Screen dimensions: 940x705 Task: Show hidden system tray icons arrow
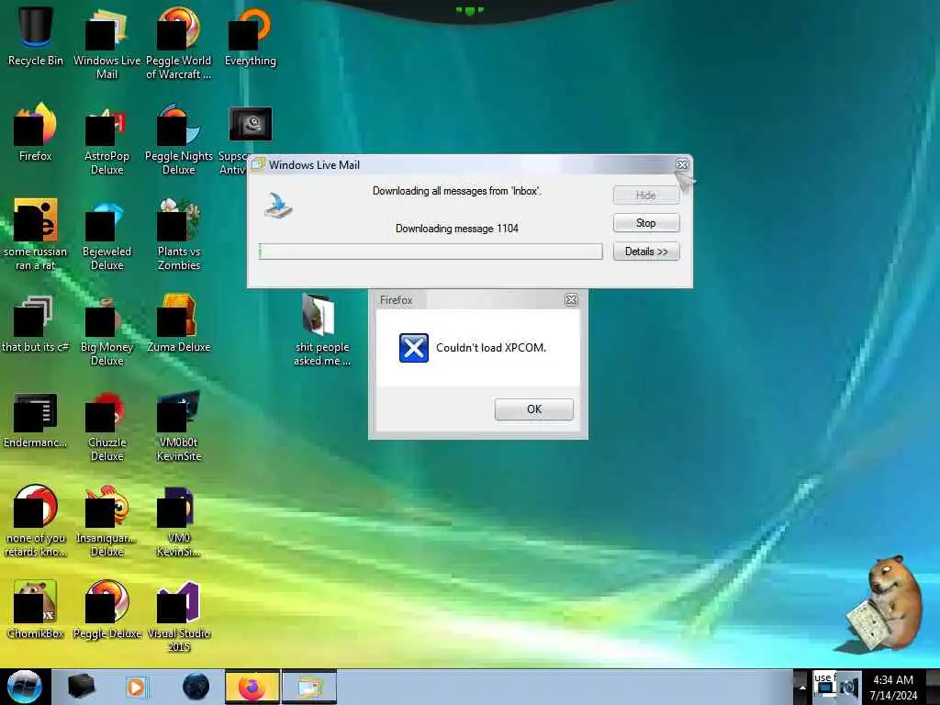tap(802, 688)
